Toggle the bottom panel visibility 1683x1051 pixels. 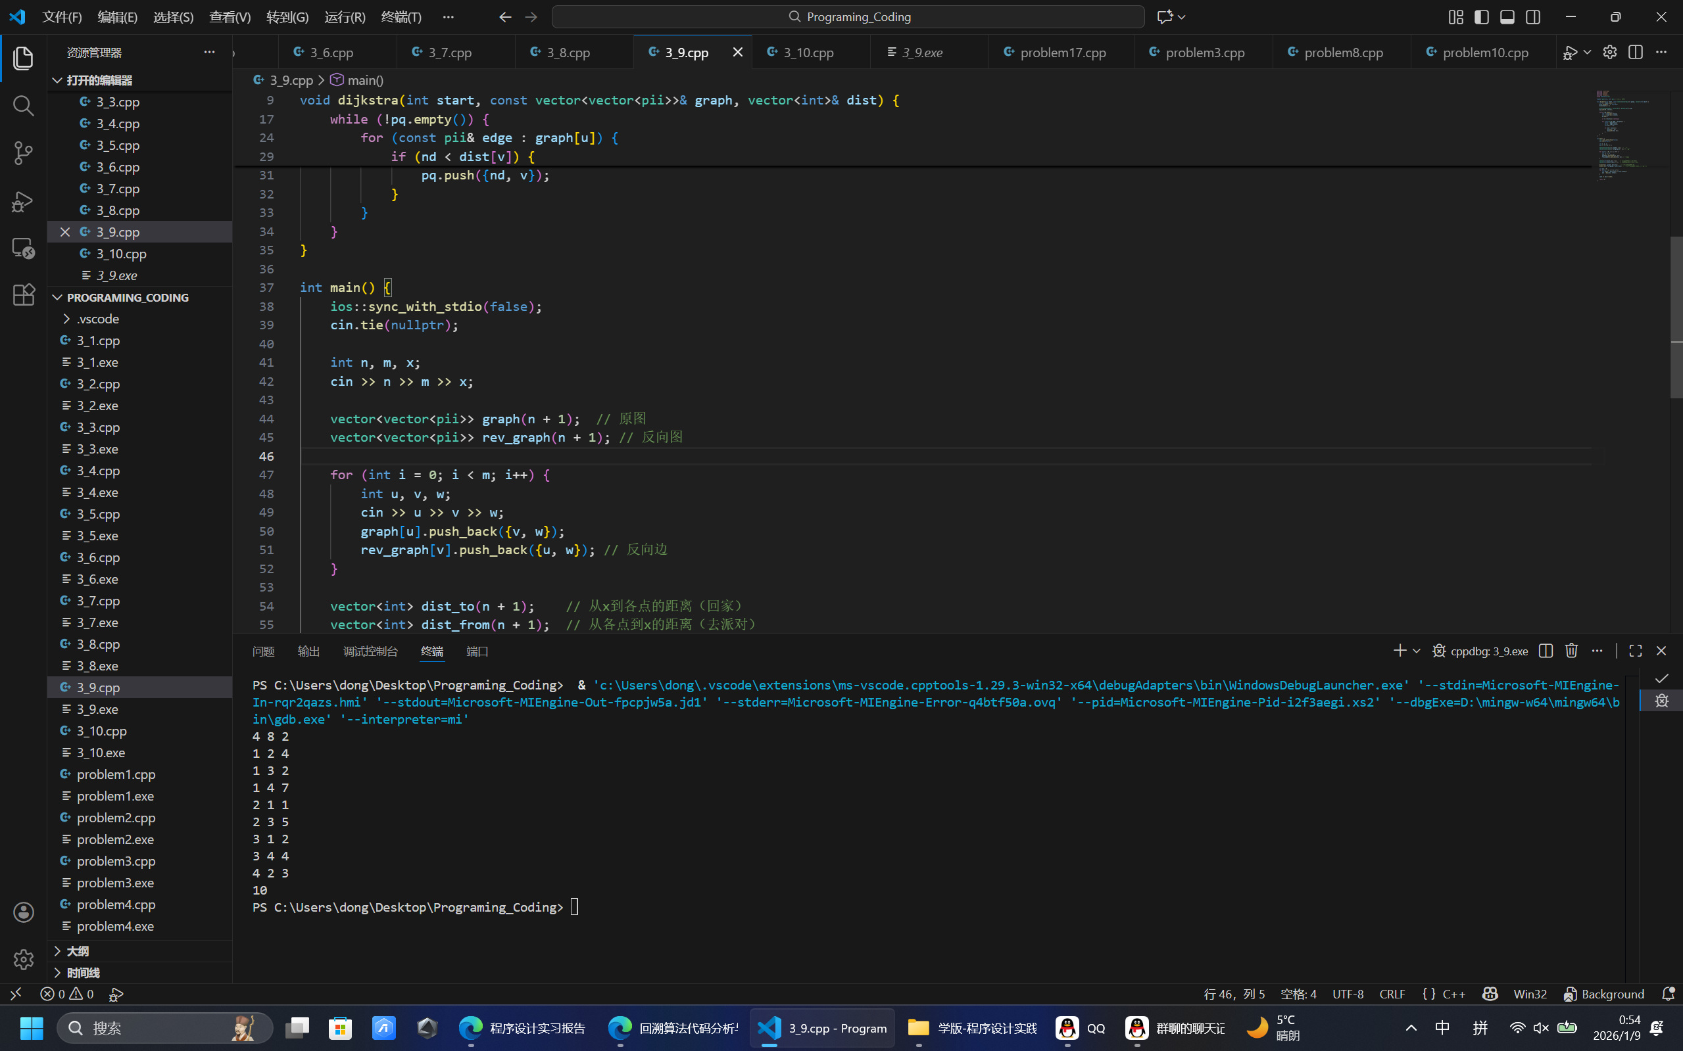(1507, 16)
